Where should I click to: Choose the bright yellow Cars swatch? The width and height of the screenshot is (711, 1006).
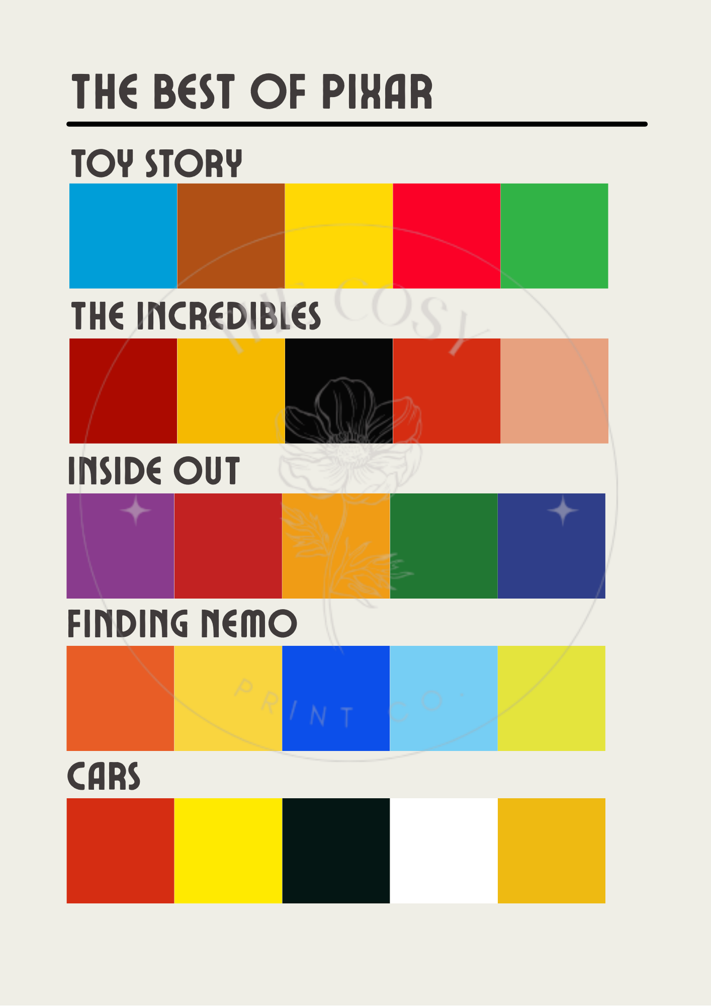pyautogui.click(x=228, y=851)
